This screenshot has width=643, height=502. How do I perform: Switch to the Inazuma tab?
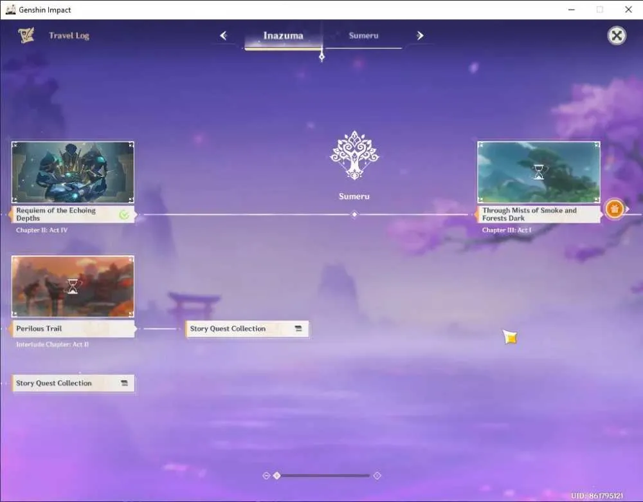[x=284, y=35]
